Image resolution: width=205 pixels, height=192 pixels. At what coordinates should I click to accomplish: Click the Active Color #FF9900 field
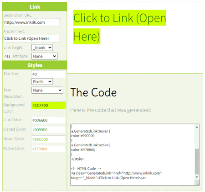(49, 149)
